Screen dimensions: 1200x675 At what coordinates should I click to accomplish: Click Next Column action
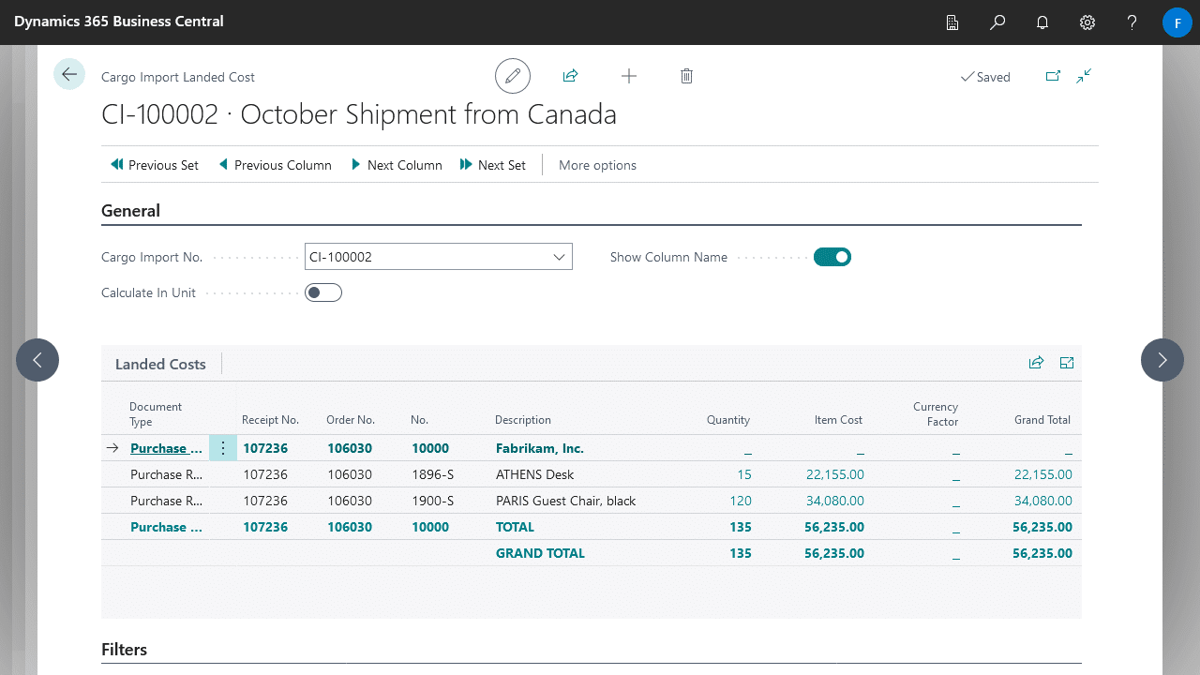click(397, 165)
